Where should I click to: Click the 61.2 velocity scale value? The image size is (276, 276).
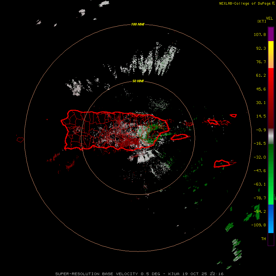(x=261, y=75)
